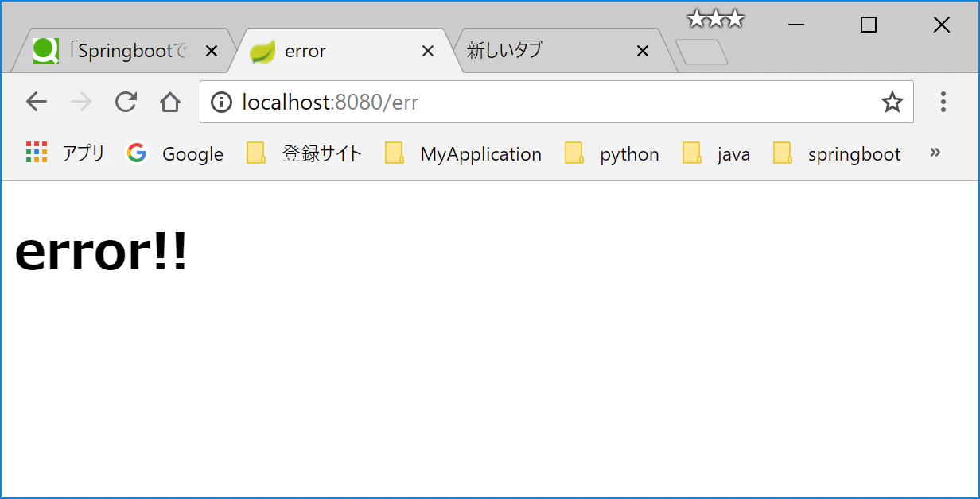The width and height of the screenshot is (980, 499).
Task: Open the springboot bookmark folder
Action: pyautogui.click(x=838, y=153)
